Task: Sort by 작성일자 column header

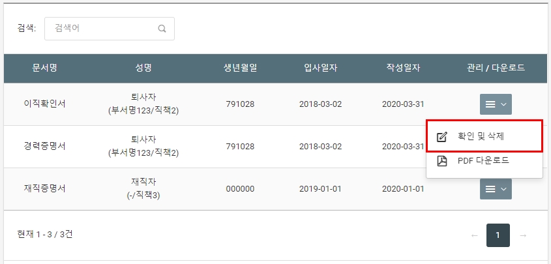Action: 403,68
